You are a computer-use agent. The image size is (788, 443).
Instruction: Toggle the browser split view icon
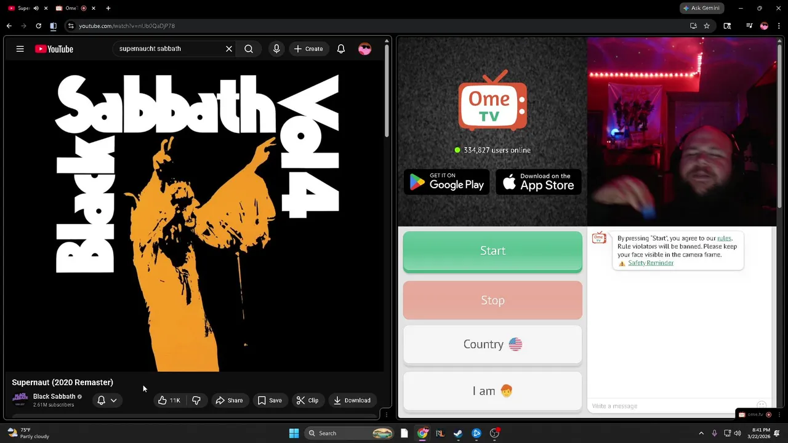coord(53,26)
